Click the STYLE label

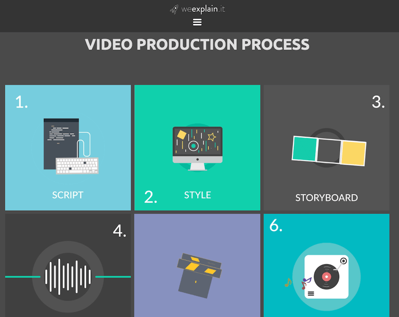coord(197,195)
